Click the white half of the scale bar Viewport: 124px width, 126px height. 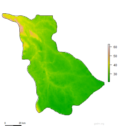point(9,125)
